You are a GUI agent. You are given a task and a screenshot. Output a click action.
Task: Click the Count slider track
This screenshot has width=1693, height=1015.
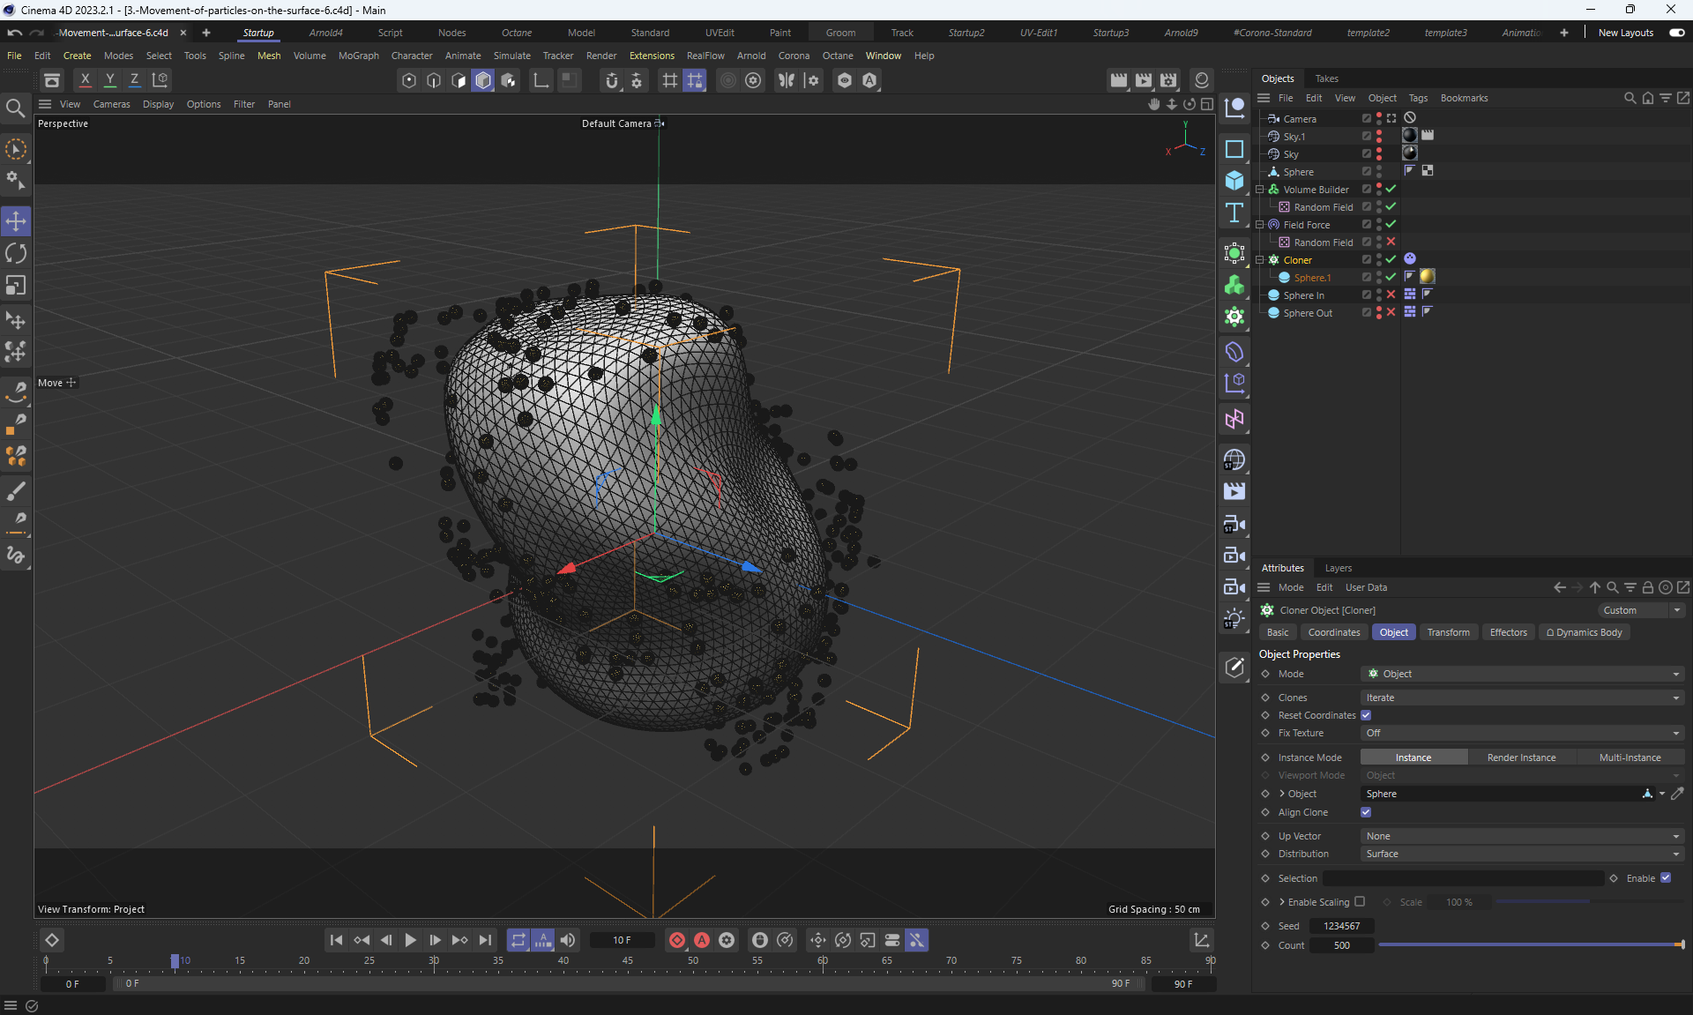click(1530, 944)
